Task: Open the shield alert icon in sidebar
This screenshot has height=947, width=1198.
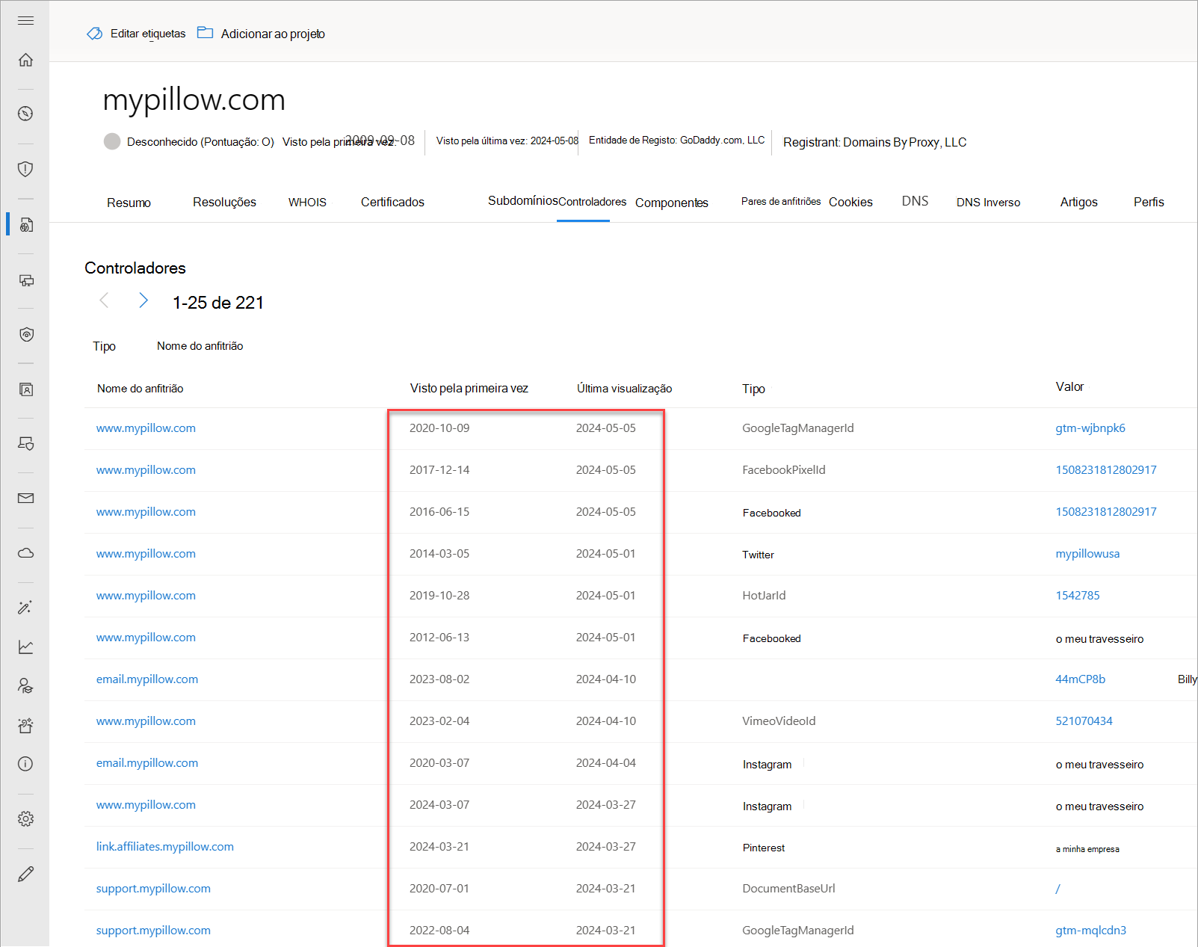Action: pyautogui.click(x=25, y=169)
